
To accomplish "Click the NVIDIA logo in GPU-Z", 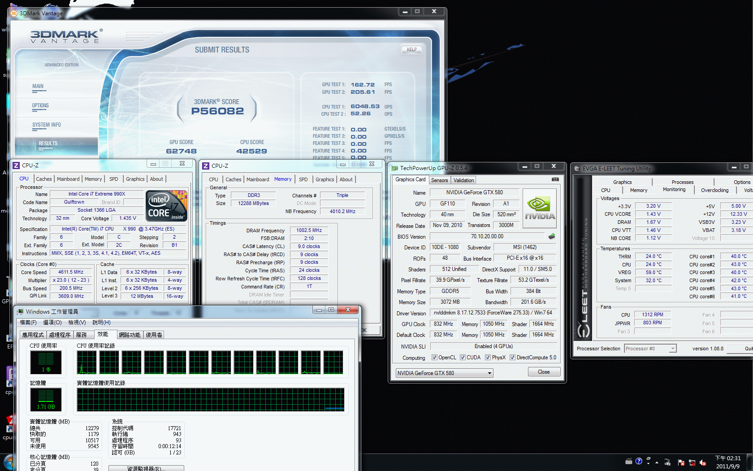I will 540,208.
